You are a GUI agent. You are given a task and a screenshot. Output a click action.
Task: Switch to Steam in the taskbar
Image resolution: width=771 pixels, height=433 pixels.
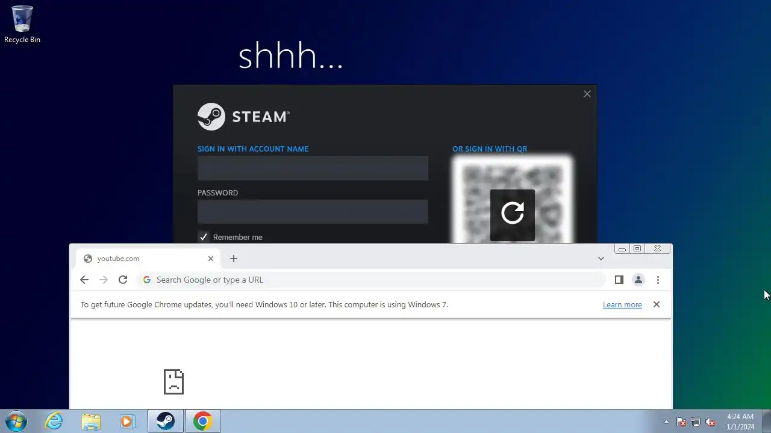166,421
